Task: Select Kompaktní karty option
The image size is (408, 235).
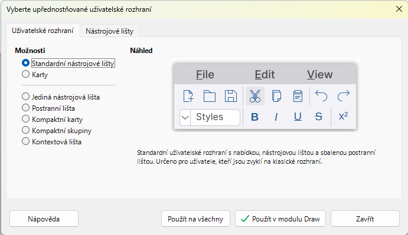Action: (x=53, y=119)
